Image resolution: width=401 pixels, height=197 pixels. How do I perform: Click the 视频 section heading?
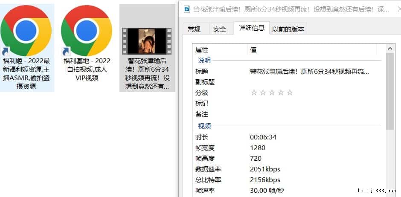click(204, 126)
